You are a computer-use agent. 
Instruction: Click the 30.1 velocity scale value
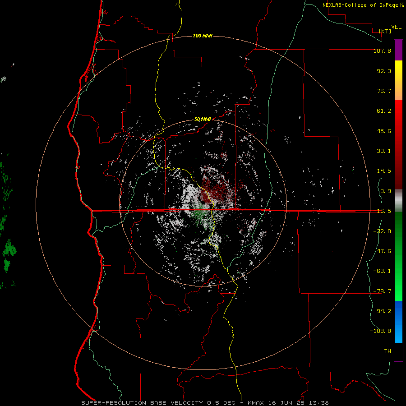(384, 151)
